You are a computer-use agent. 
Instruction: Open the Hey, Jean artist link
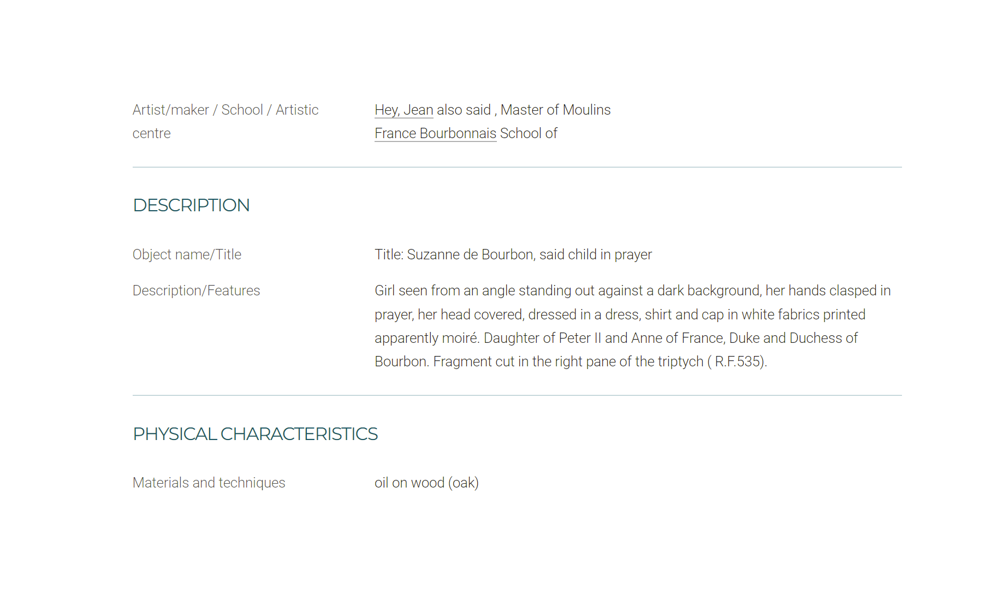[x=403, y=110]
